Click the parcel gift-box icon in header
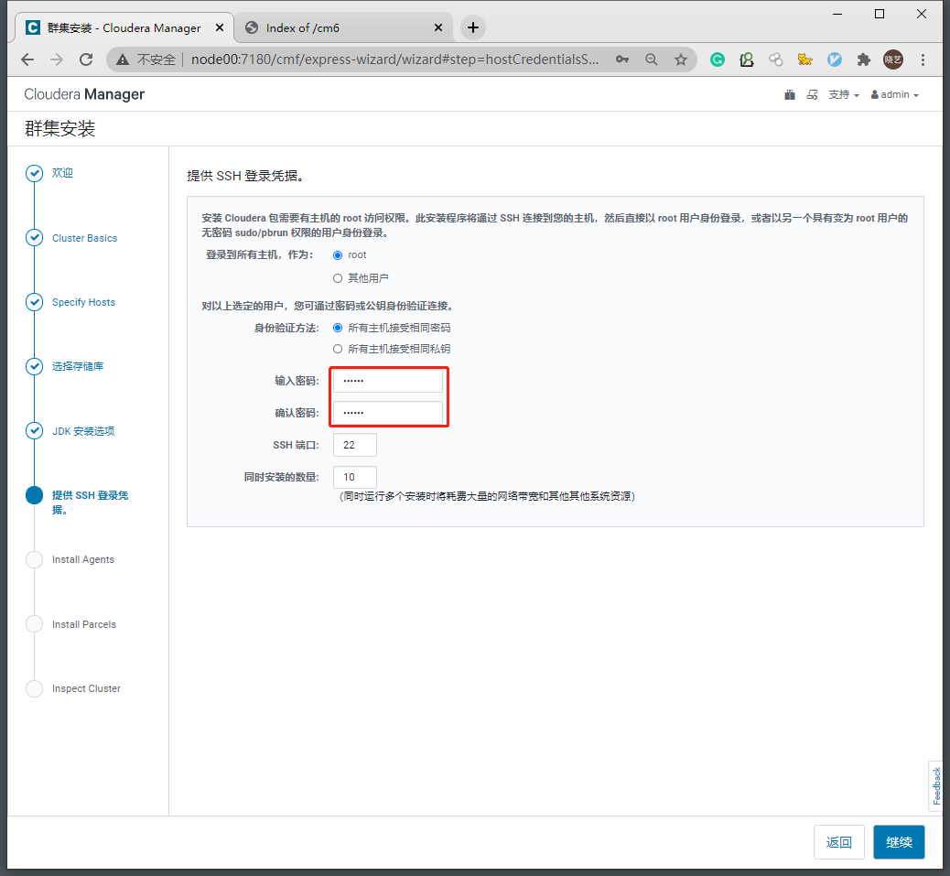Image resolution: width=950 pixels, height=876 pixels. [790, 94]
